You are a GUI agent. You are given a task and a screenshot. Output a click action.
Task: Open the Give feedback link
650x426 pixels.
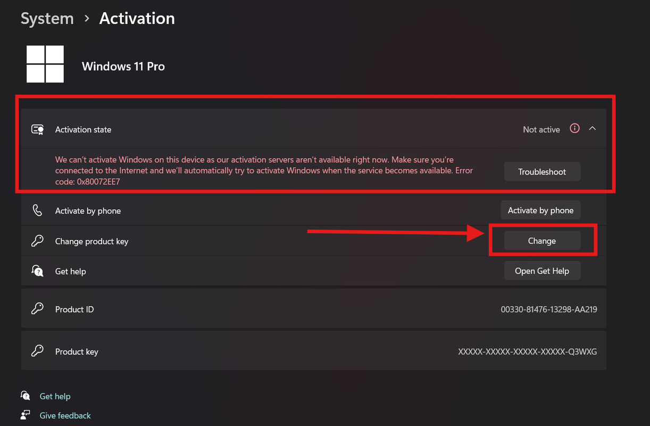tap(65, 415)
